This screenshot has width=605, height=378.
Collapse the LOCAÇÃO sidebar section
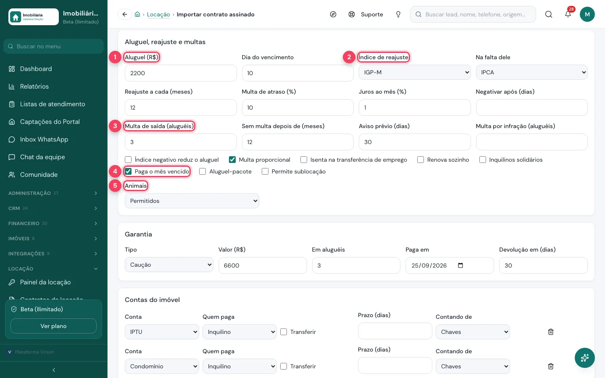coord(54,269)
